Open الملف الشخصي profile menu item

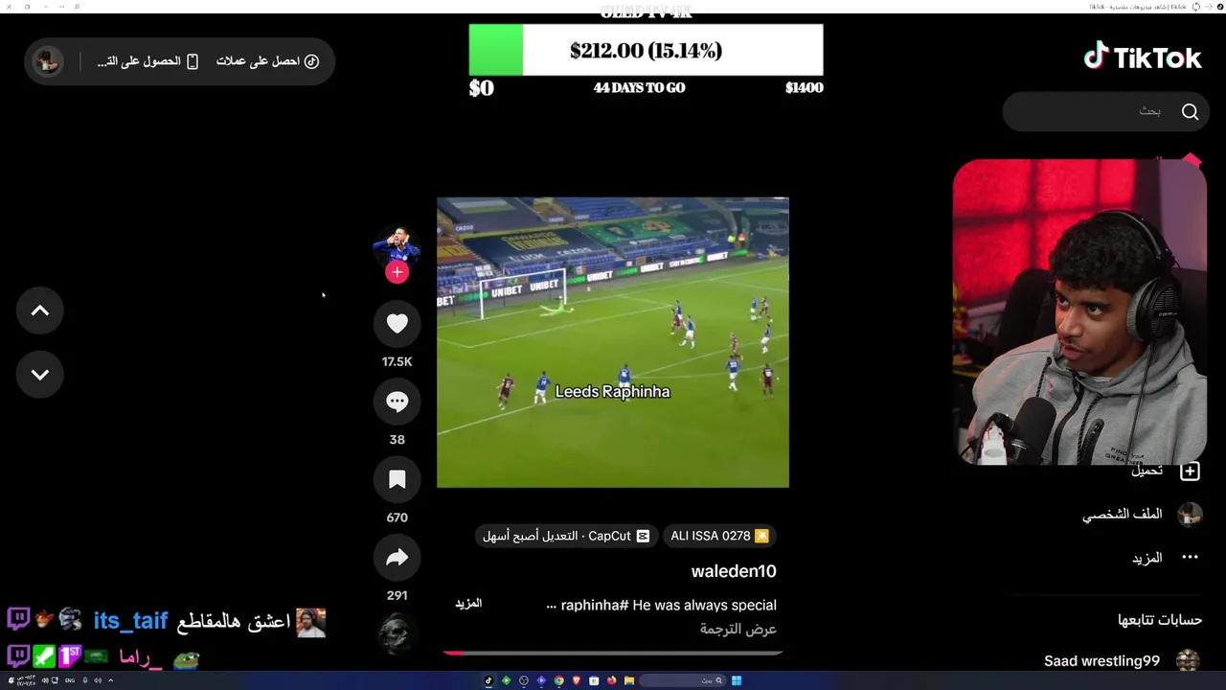tap(1123, 515)
